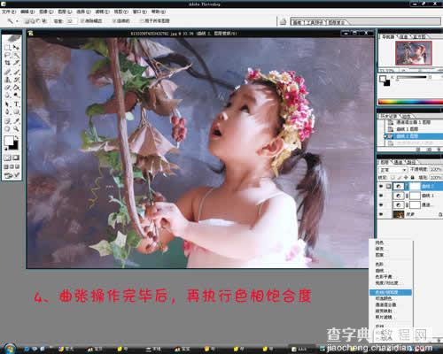
Task: Switch to Quick Mask mode
Action: 16,158
